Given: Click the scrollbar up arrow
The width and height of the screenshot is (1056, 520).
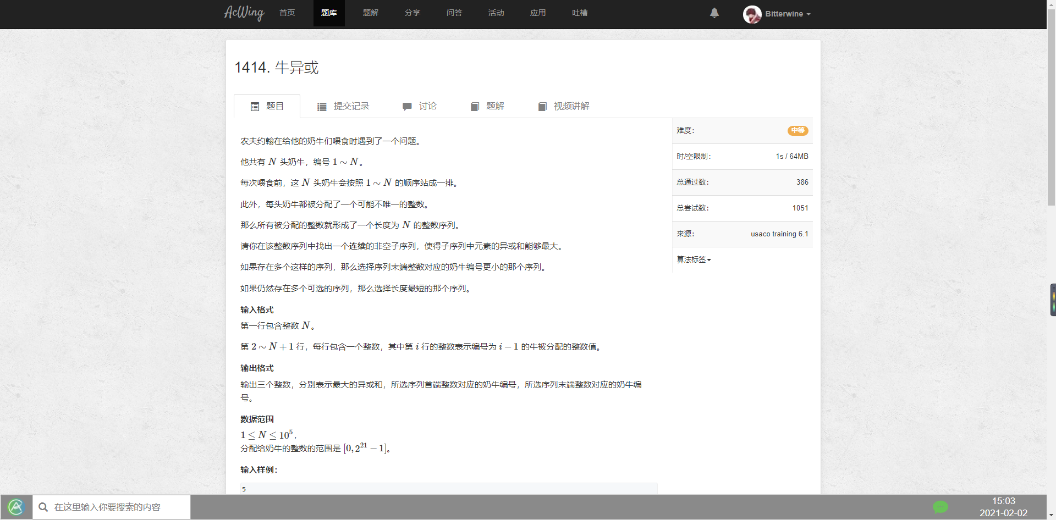Looking at the screenshot, I should [x=1051, y=4].
